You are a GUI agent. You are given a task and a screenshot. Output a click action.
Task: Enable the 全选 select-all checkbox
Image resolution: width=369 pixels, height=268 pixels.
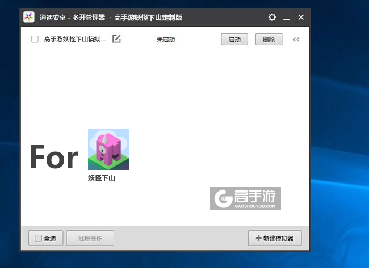point(38,239)
